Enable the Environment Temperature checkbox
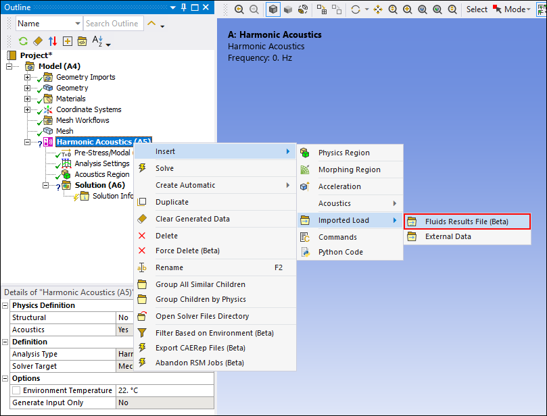 point(16,390)
